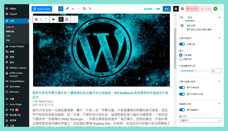Click the WordPress logo featured image
Screen dimensions: 228x131
click(x=101, y=50)
